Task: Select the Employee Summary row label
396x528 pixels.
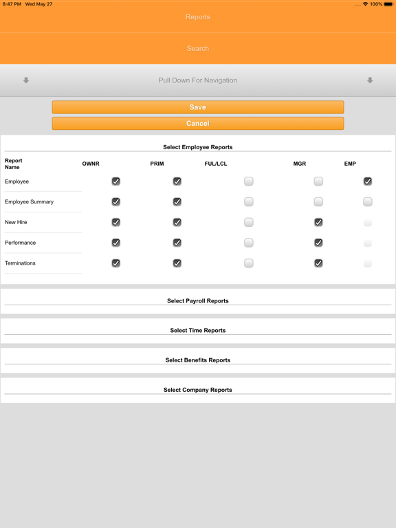Action: coord(30,201)
